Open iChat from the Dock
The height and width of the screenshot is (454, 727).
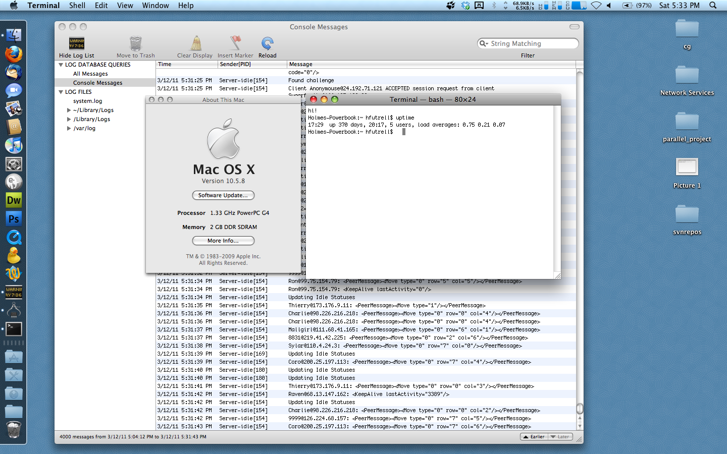[x=14, y=90]
